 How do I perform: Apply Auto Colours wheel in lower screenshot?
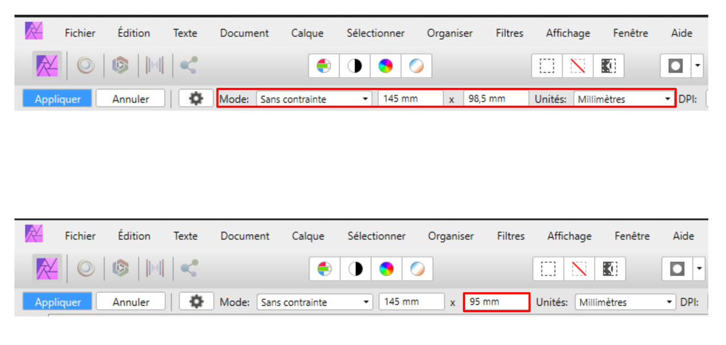[x=386, y=269]
